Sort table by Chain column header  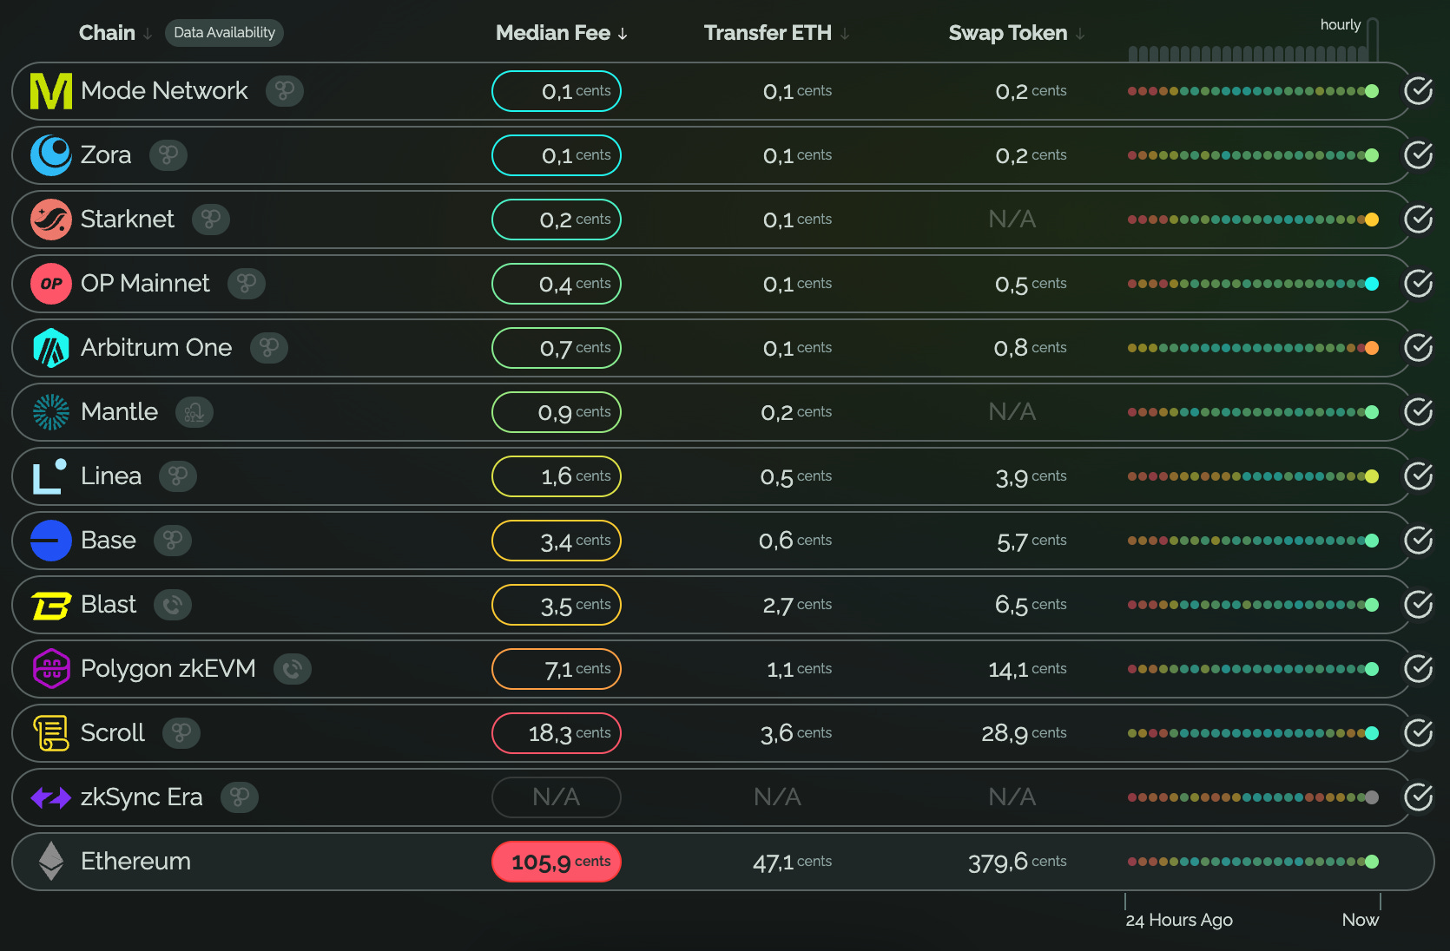115,33
